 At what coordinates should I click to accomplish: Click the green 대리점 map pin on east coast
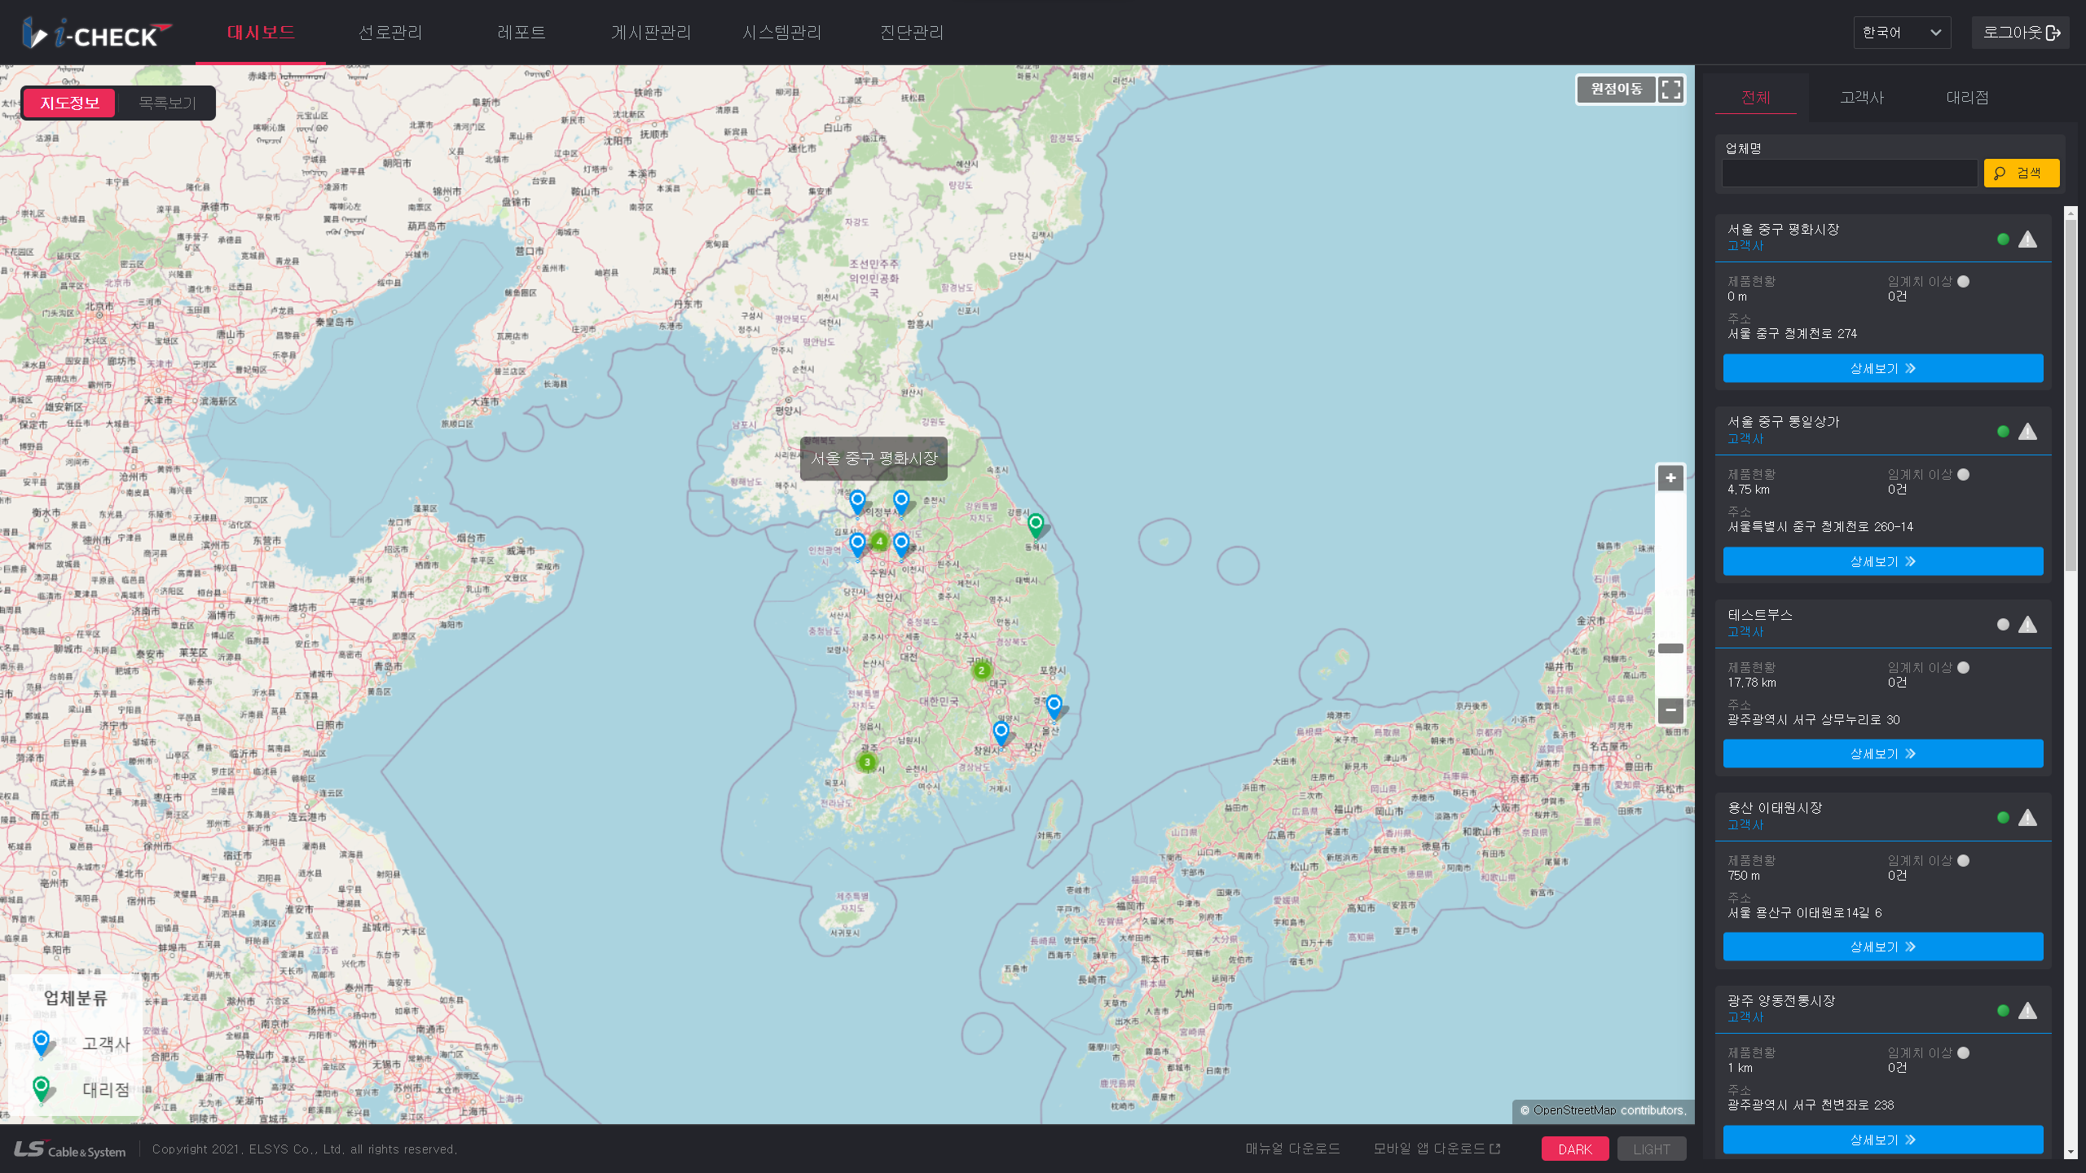pos(1036,525)
